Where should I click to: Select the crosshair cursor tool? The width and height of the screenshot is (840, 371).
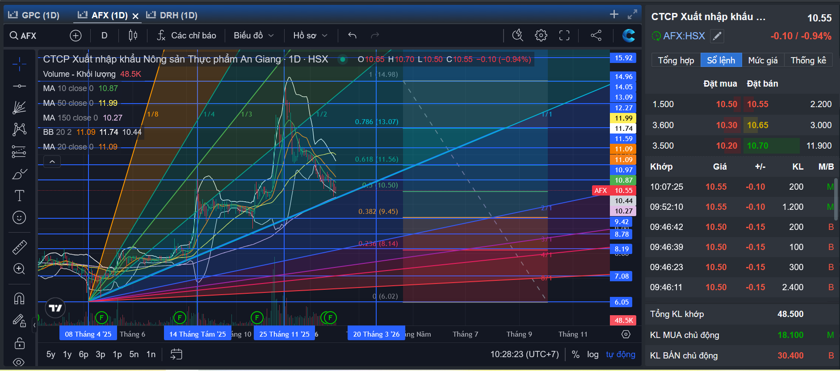click(19, 65)
